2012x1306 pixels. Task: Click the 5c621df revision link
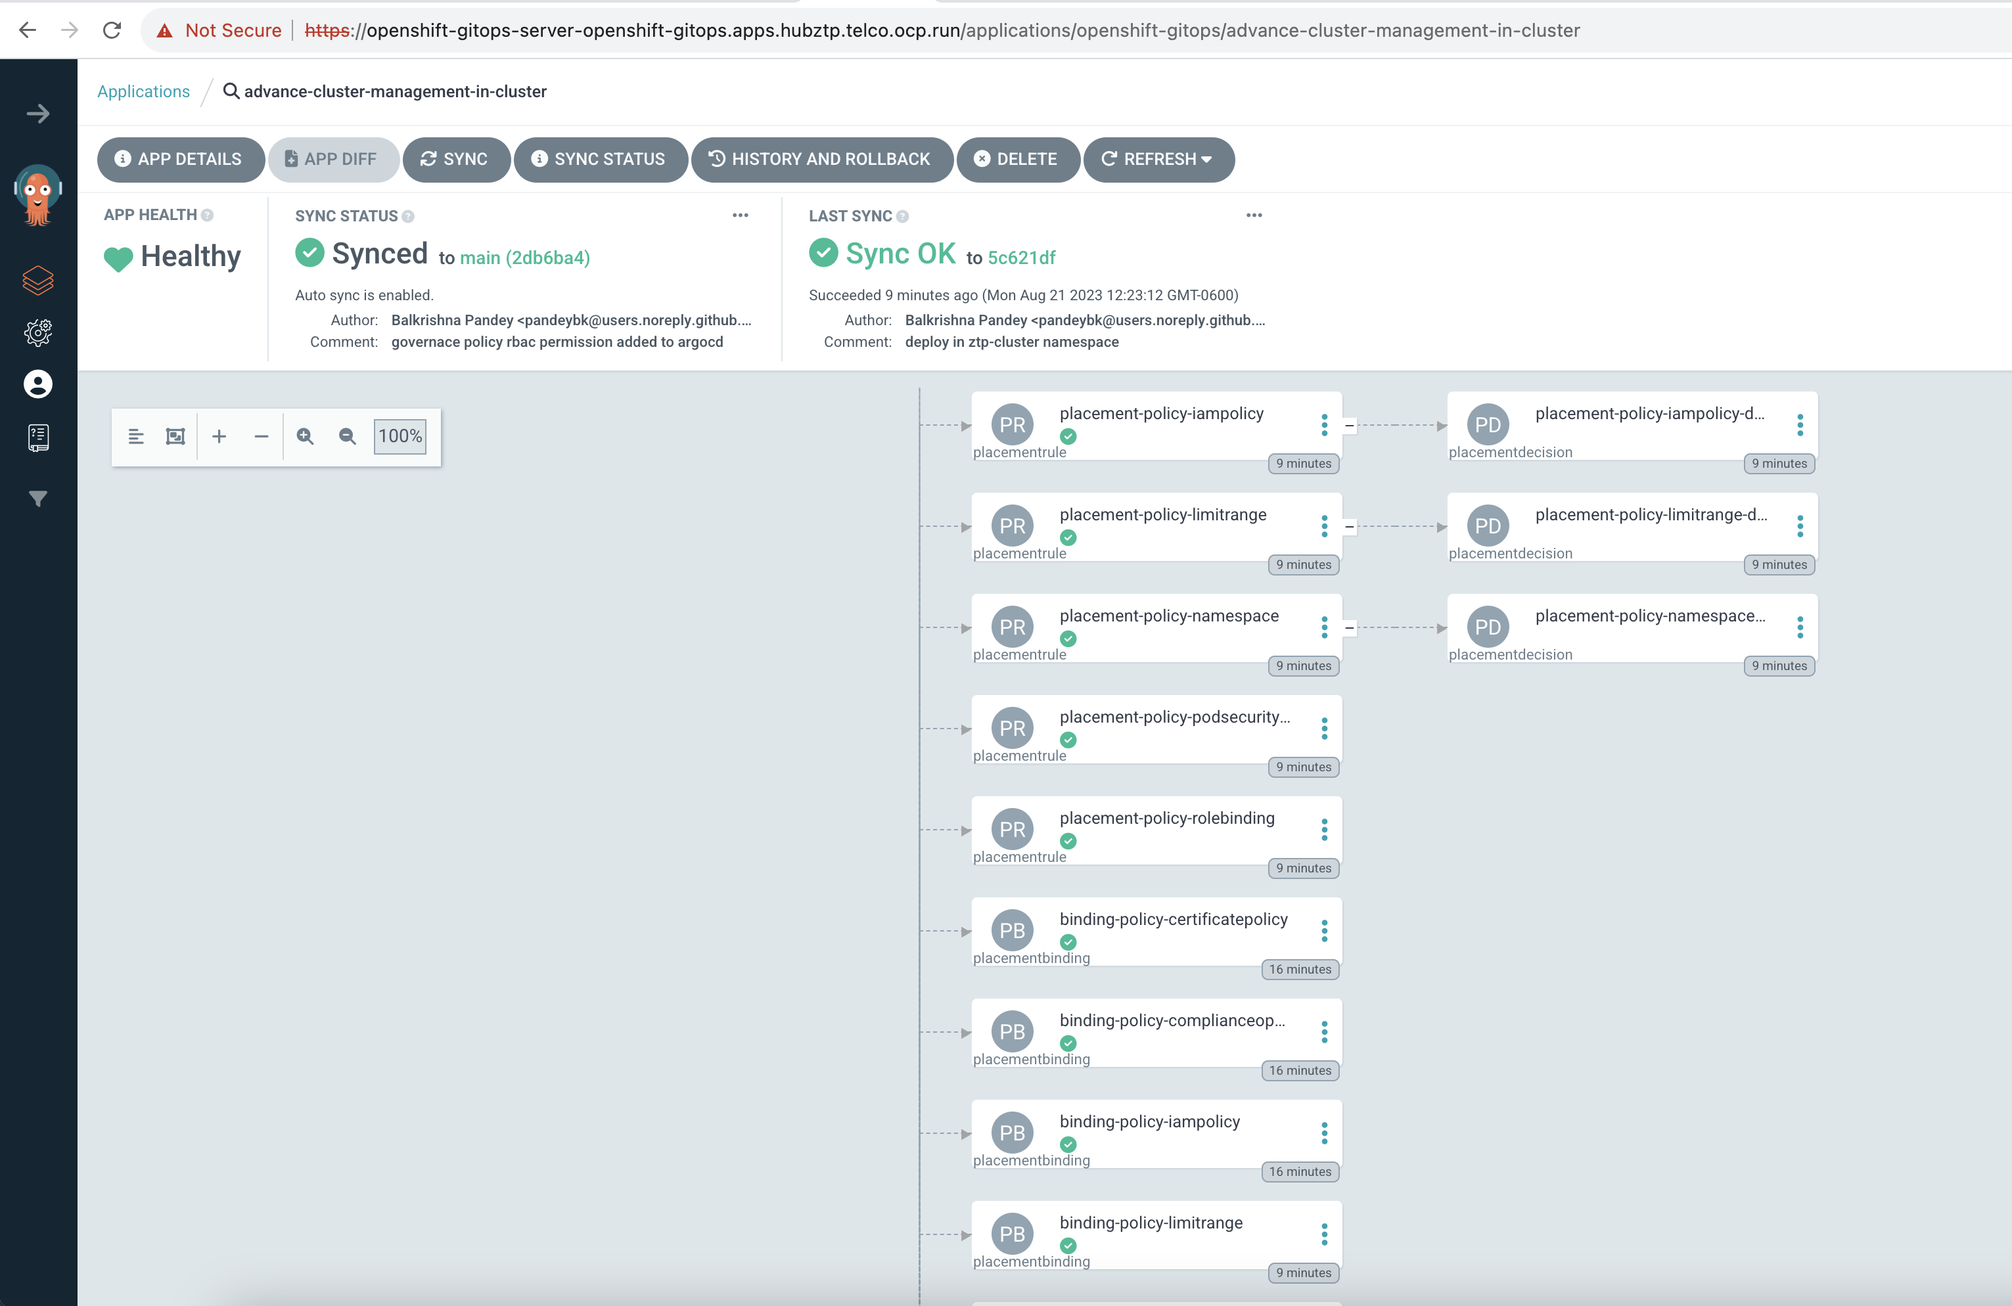click(1021, 258)
